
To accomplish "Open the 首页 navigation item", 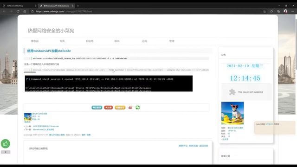I will [x=62, y=41].
